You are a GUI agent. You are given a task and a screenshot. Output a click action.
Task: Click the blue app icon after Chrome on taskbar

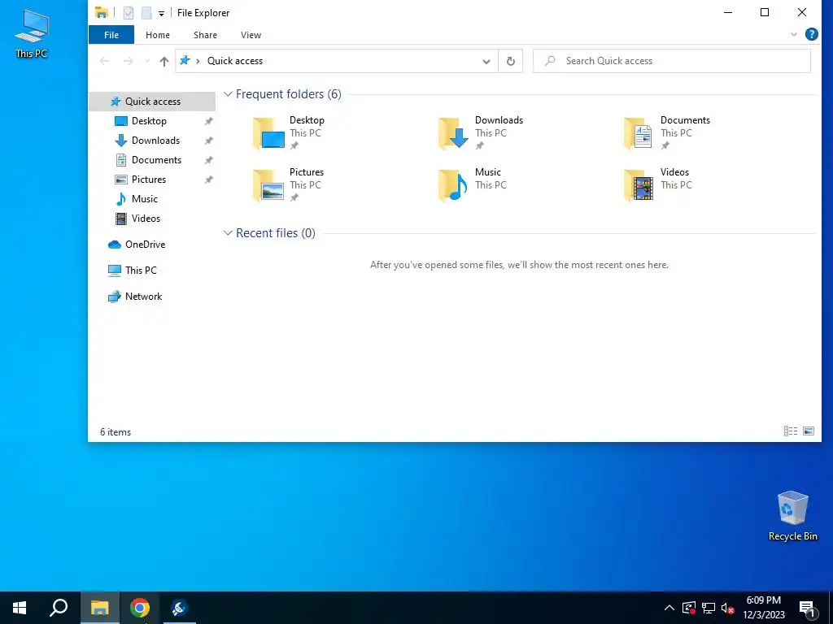180,608
